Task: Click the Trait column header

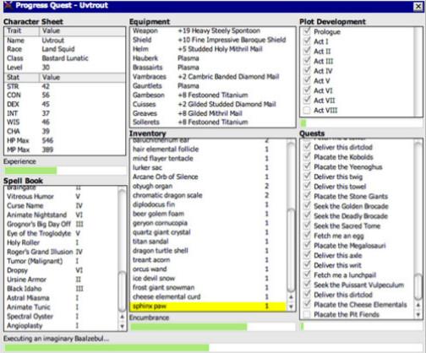Action: point(22,31)
